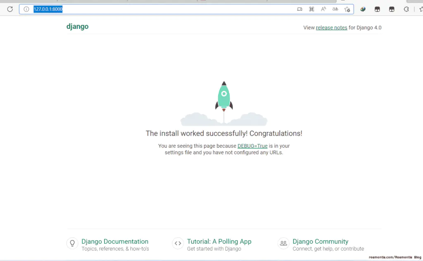
Task: View site information icon in address bar
Action: pyautogui.click(x=26, y=9)
